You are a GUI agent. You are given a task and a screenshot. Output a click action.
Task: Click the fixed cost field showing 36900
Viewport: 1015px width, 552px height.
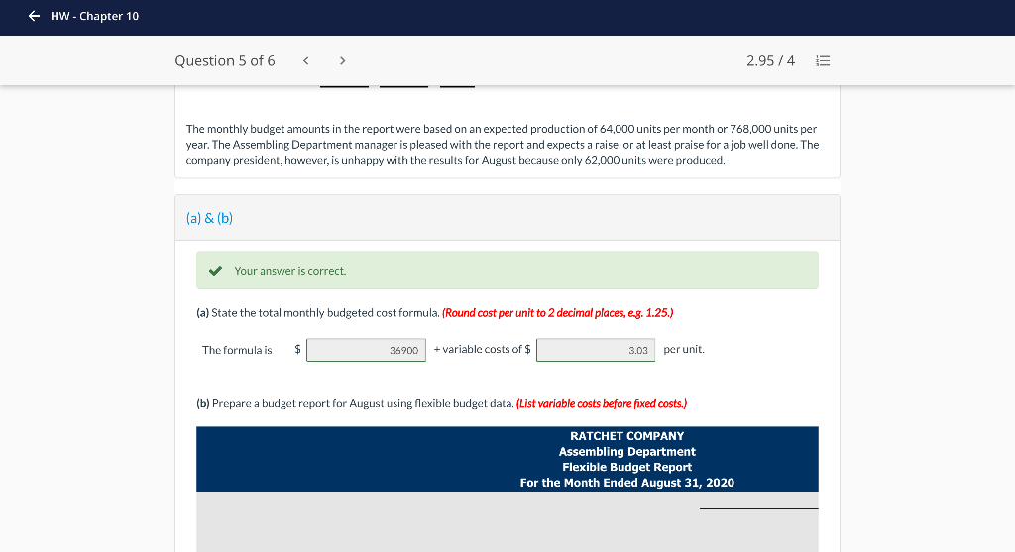[x=366, y=350]
